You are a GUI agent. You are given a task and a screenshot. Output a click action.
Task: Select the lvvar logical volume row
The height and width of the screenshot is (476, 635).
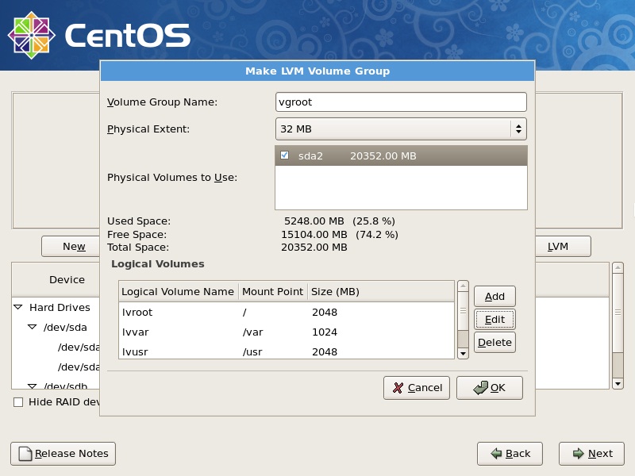tap(287, 332)
